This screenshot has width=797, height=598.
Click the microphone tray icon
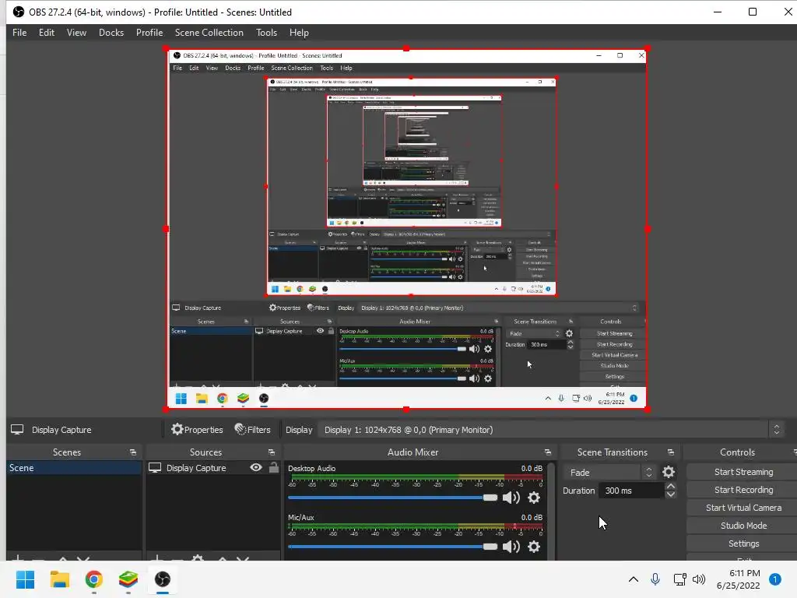pyautogui.click(x=655, y=579)
